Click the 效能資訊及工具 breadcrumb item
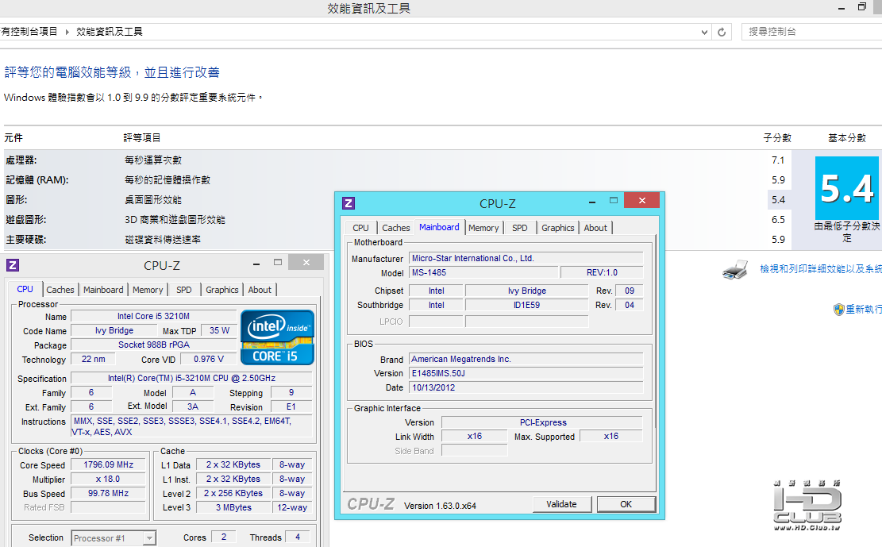 [x=109, y=32]
